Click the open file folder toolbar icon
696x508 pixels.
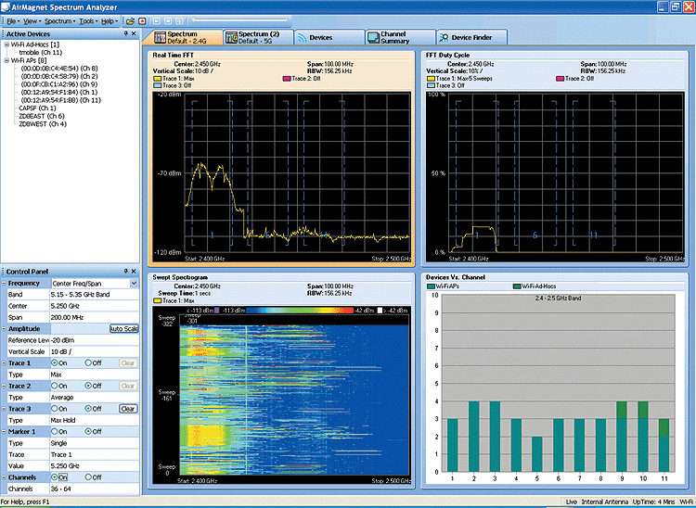tap(130, 20)
